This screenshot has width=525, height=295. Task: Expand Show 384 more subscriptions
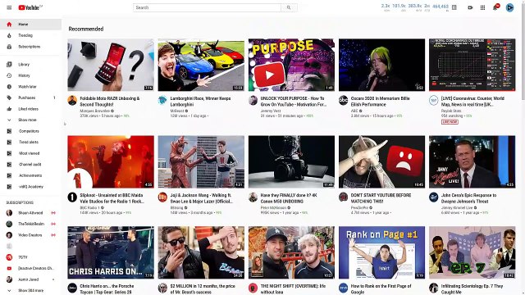pos(30,290)
